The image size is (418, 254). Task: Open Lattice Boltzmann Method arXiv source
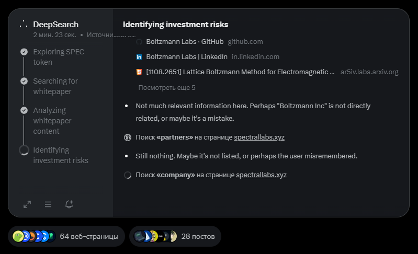[x=240, y=72]
